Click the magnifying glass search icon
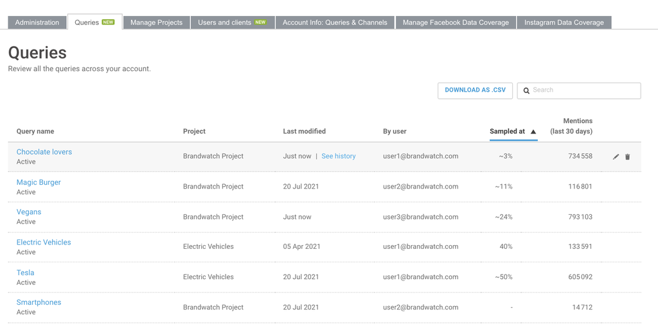 [x=526, y=91]
